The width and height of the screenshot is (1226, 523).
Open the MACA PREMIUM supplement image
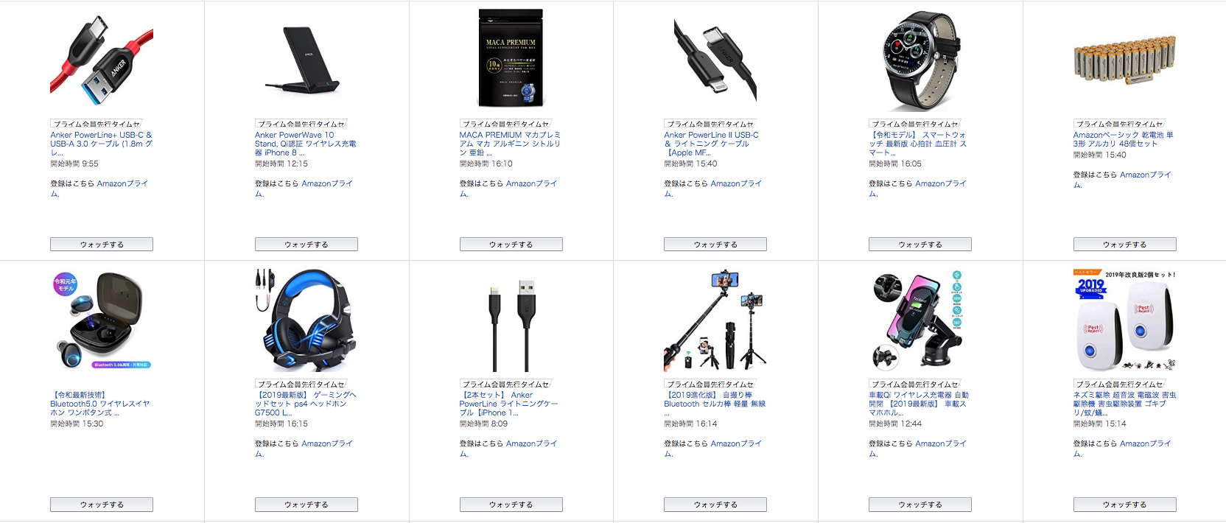pos(511,58)
